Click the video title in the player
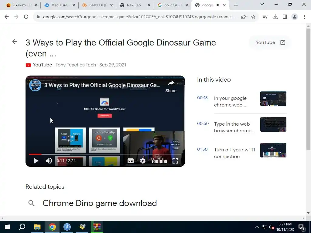The width and height of the screenshot is (311, 233). (x=102, y=85)
